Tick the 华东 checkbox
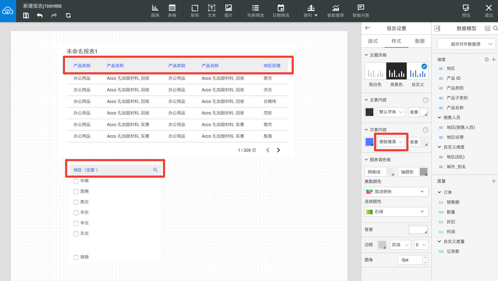Screen dimensions: 498x281 click(x=76, y=213)
